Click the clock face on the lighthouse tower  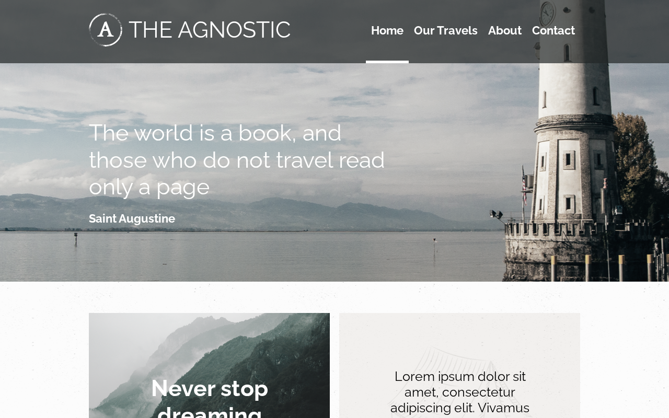tap(547, 14)
